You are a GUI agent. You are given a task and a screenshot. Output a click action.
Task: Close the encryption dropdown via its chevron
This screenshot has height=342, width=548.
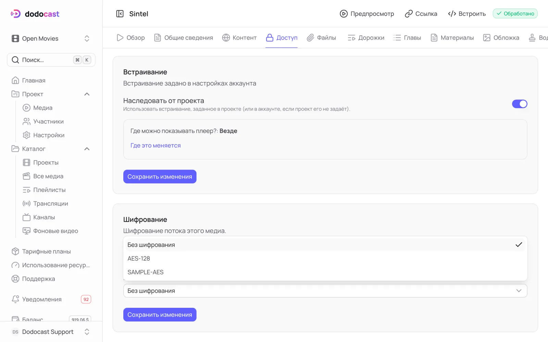click(519, 291)
